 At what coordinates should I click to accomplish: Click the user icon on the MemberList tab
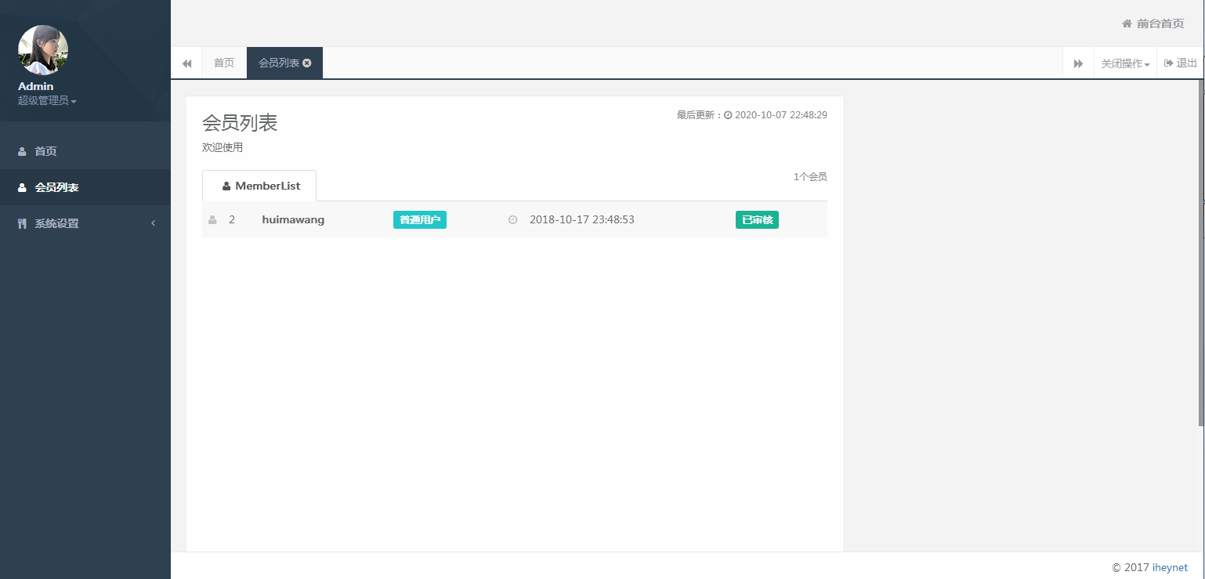(226, 186)
